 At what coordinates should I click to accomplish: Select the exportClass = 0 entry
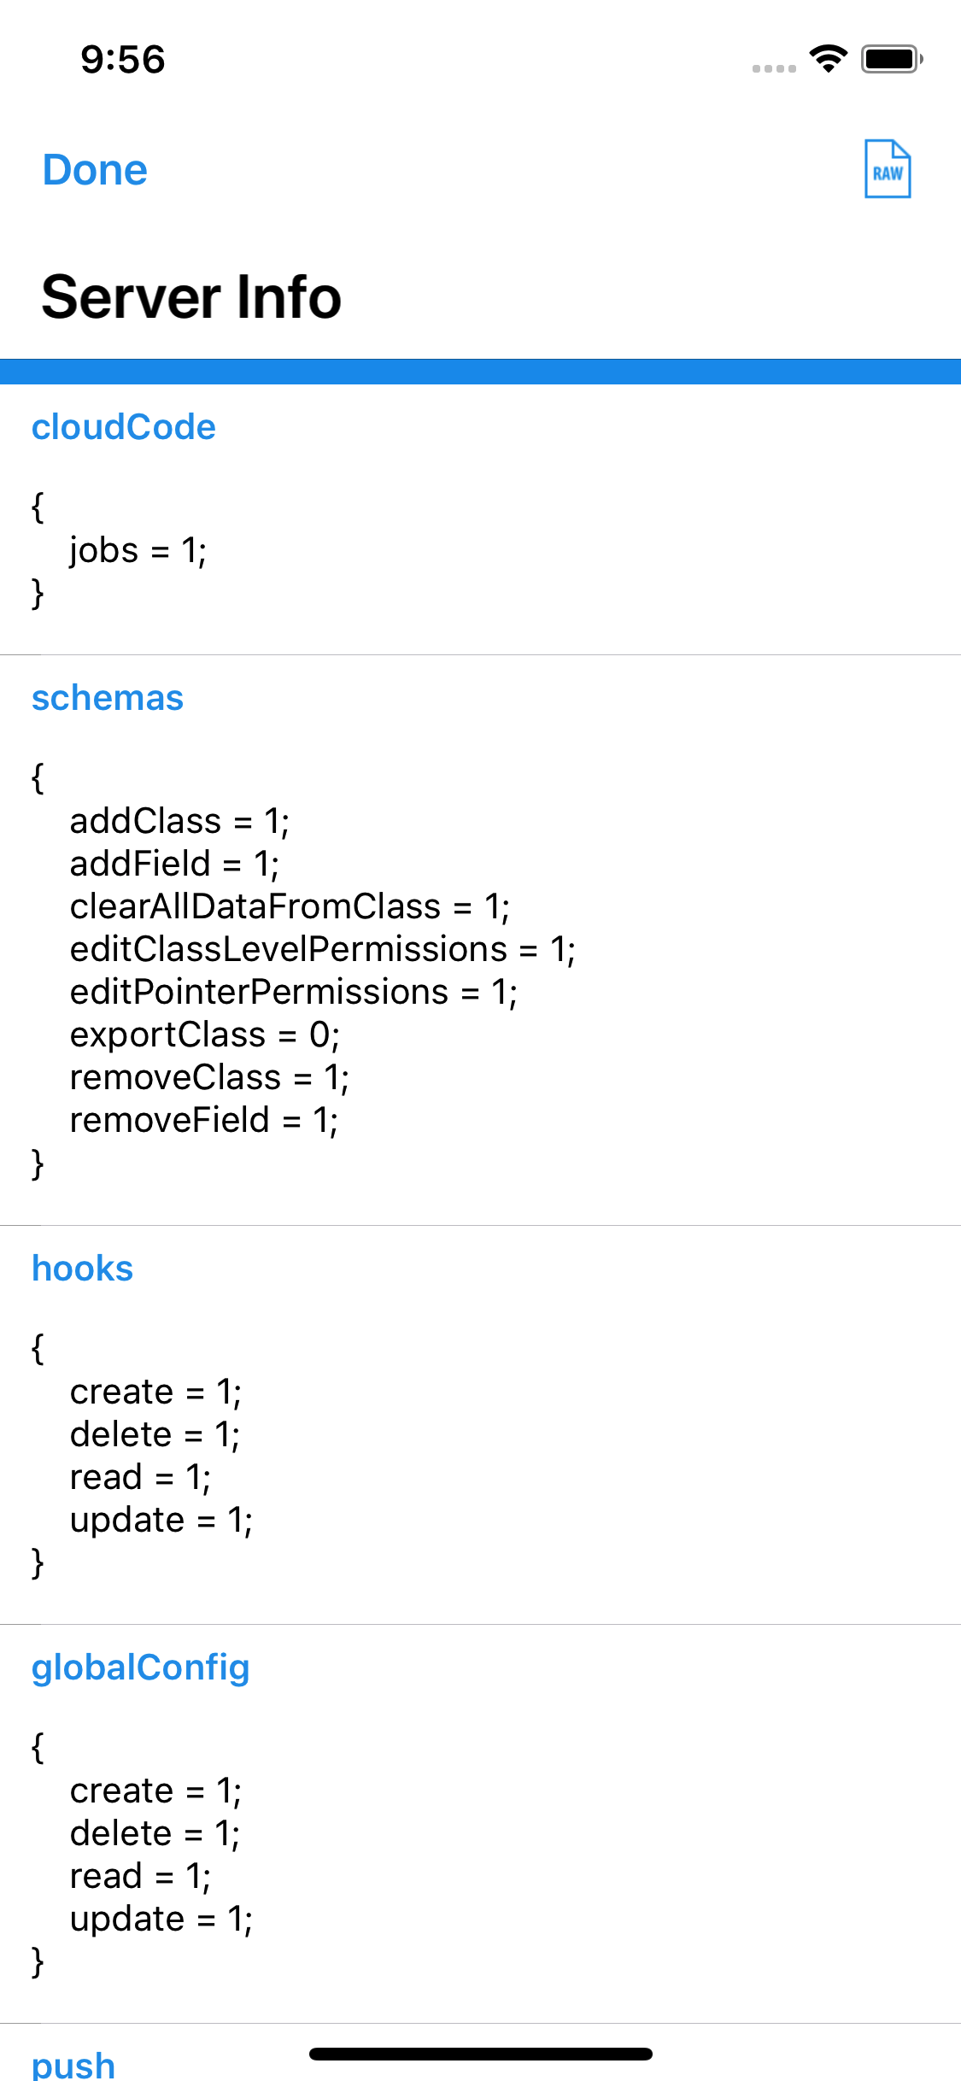(205, 1035)
